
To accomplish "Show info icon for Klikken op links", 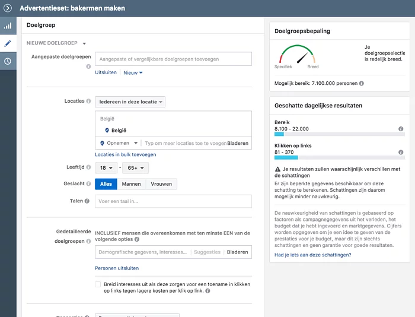I will [401, 152].
